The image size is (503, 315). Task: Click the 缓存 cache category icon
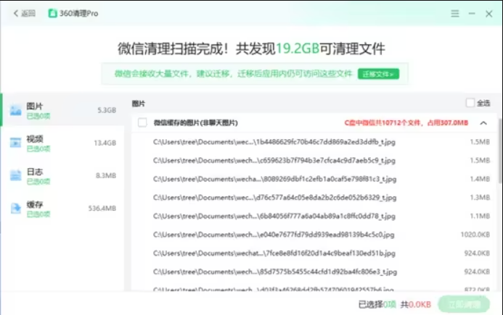click(x=15, y=208)
